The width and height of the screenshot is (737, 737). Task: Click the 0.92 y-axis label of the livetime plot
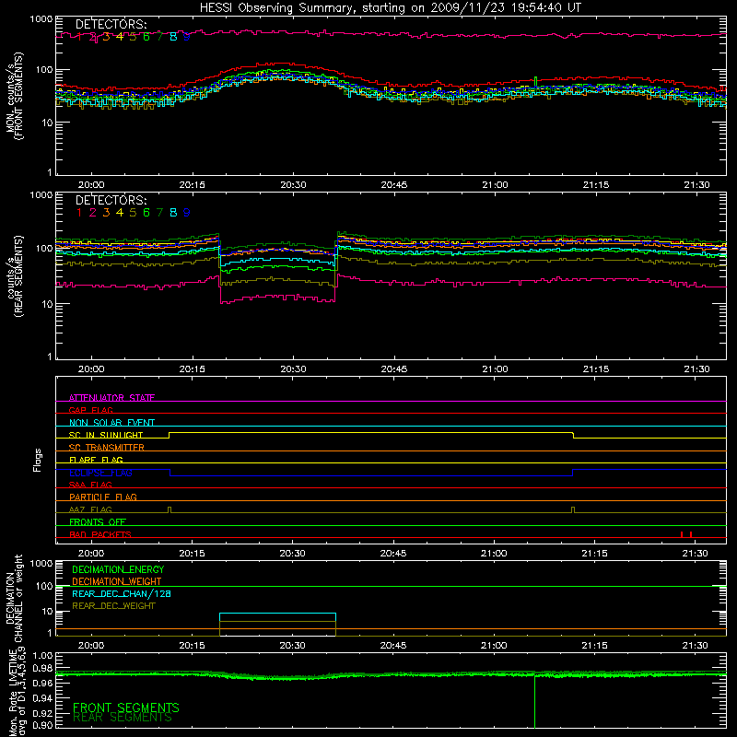point(43,712)
